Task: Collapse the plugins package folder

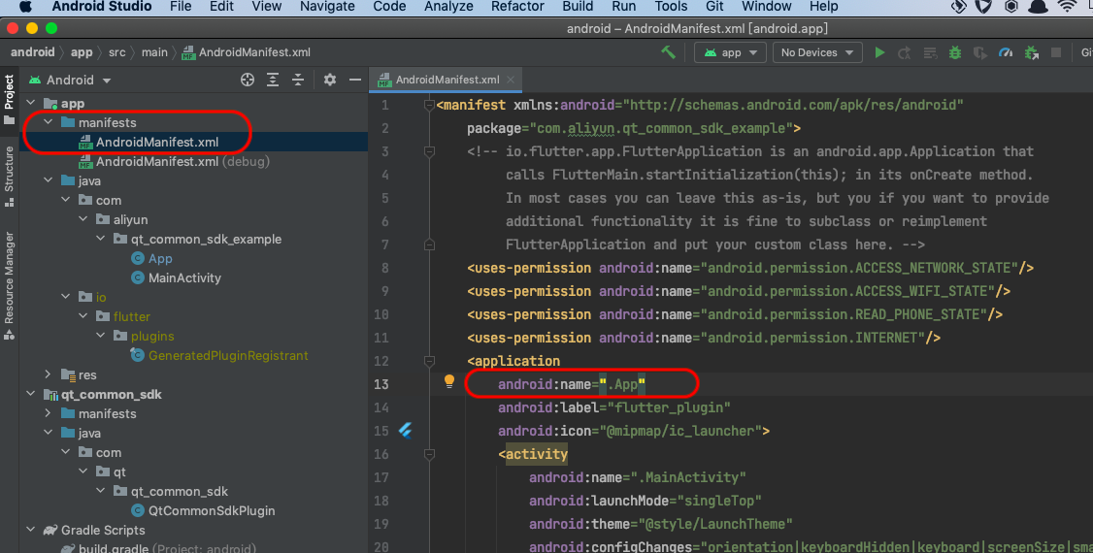Action: [x=101, y=336]
